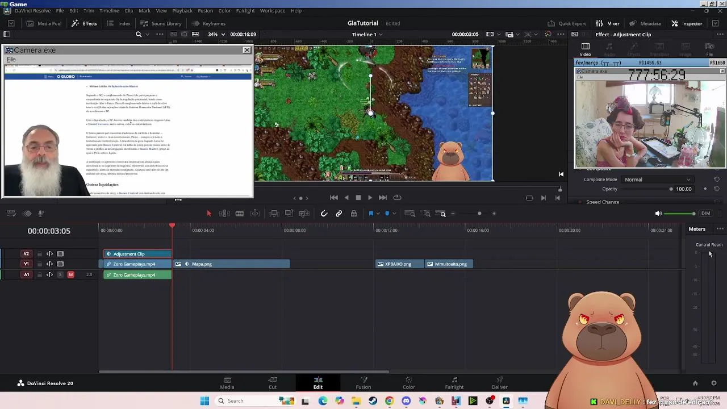Open the viewer zoom 34% dropdown
Image resolution: width=727 pixels, height=409 pixels.
pyautogui.click(x=216, y=34)
